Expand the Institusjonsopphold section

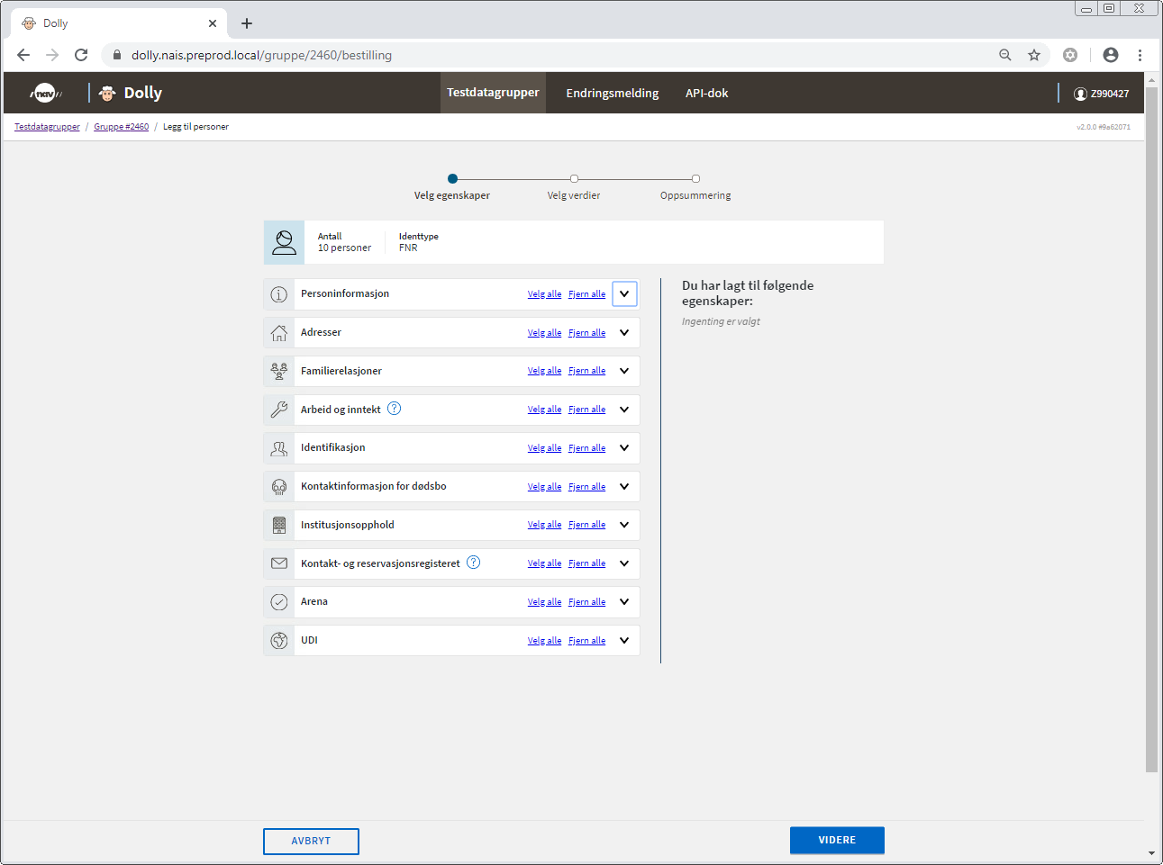624,525
